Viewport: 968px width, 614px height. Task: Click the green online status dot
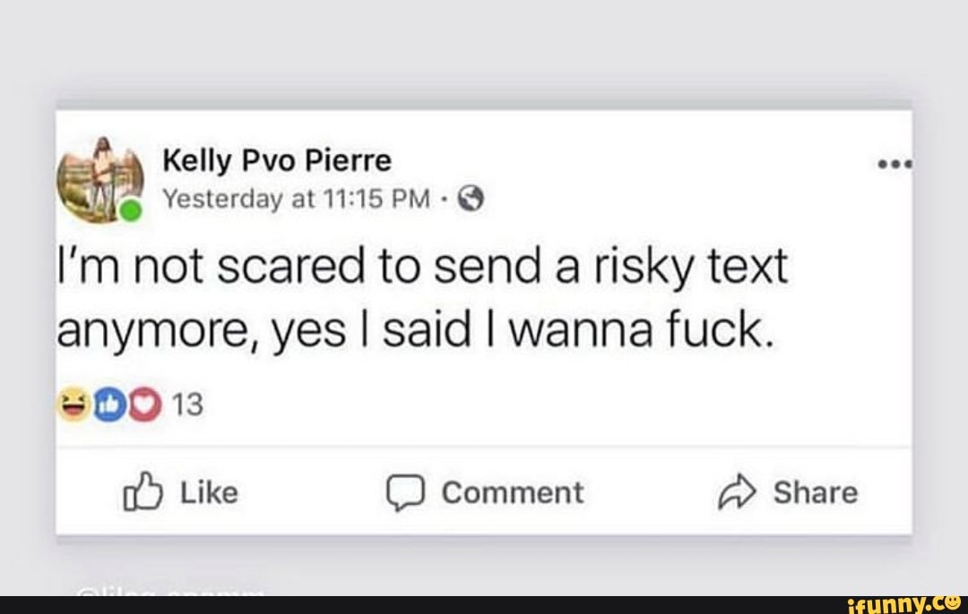[x=132, y=209]
